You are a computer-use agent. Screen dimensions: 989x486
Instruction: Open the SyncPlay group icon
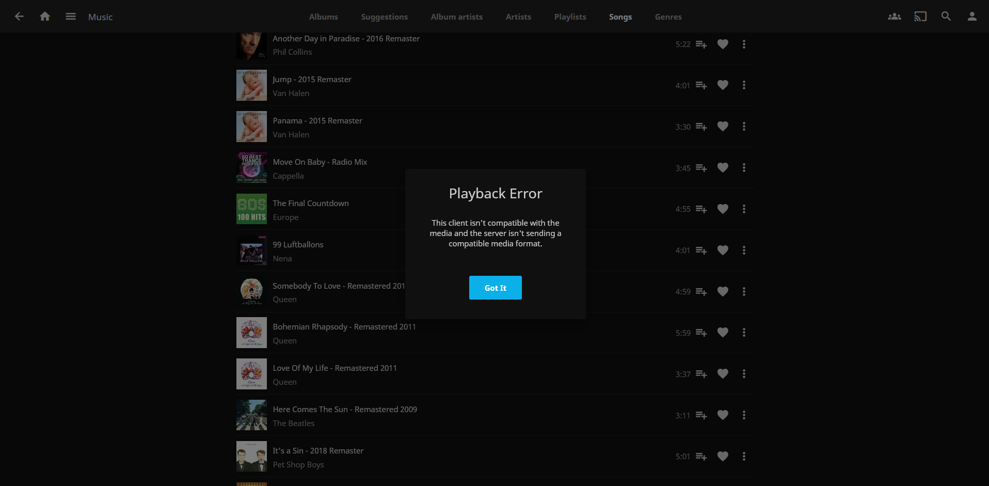pyautogui.click(x=894, y=17)
